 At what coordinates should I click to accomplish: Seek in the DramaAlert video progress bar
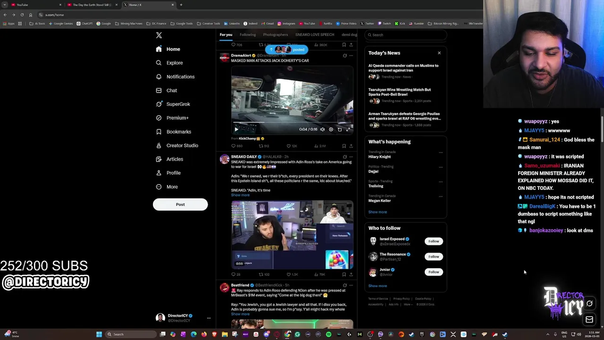292,123
